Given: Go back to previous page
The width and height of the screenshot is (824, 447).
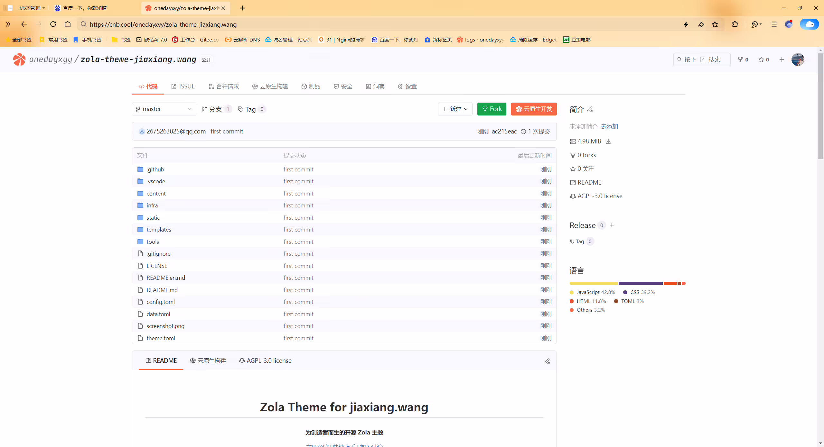Looking at the screenshot, I should click(x=24, y=24).
